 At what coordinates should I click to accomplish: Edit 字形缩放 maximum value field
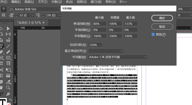pos(130,36)
